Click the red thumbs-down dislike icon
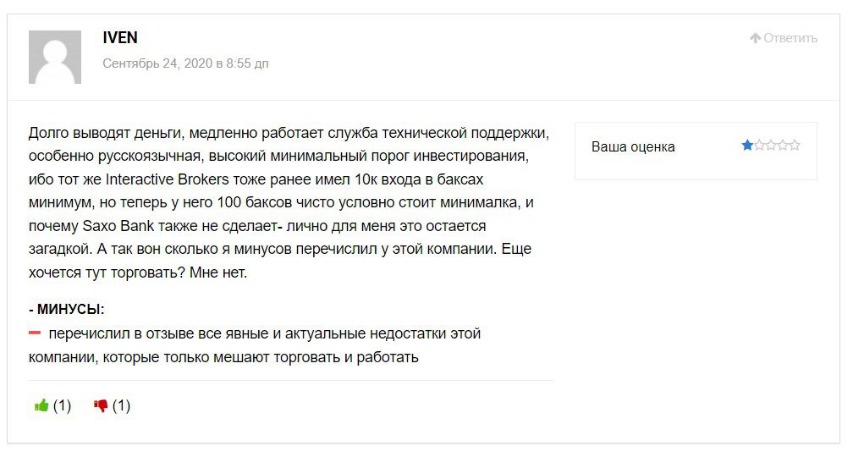The height and width of the screenshot is (457, 853). pyautogui.click(x=101, y=405)
